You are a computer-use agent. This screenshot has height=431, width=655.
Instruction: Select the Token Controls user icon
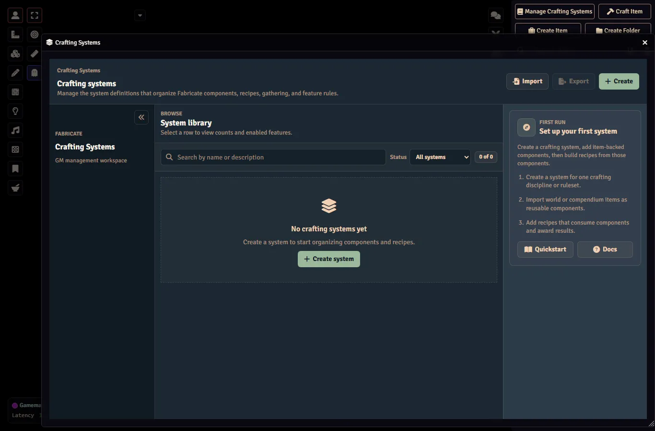pos(15,15)
